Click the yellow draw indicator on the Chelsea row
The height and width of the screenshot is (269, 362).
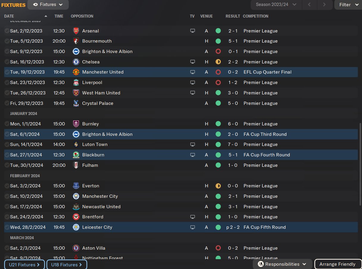[x=218, y=62]
